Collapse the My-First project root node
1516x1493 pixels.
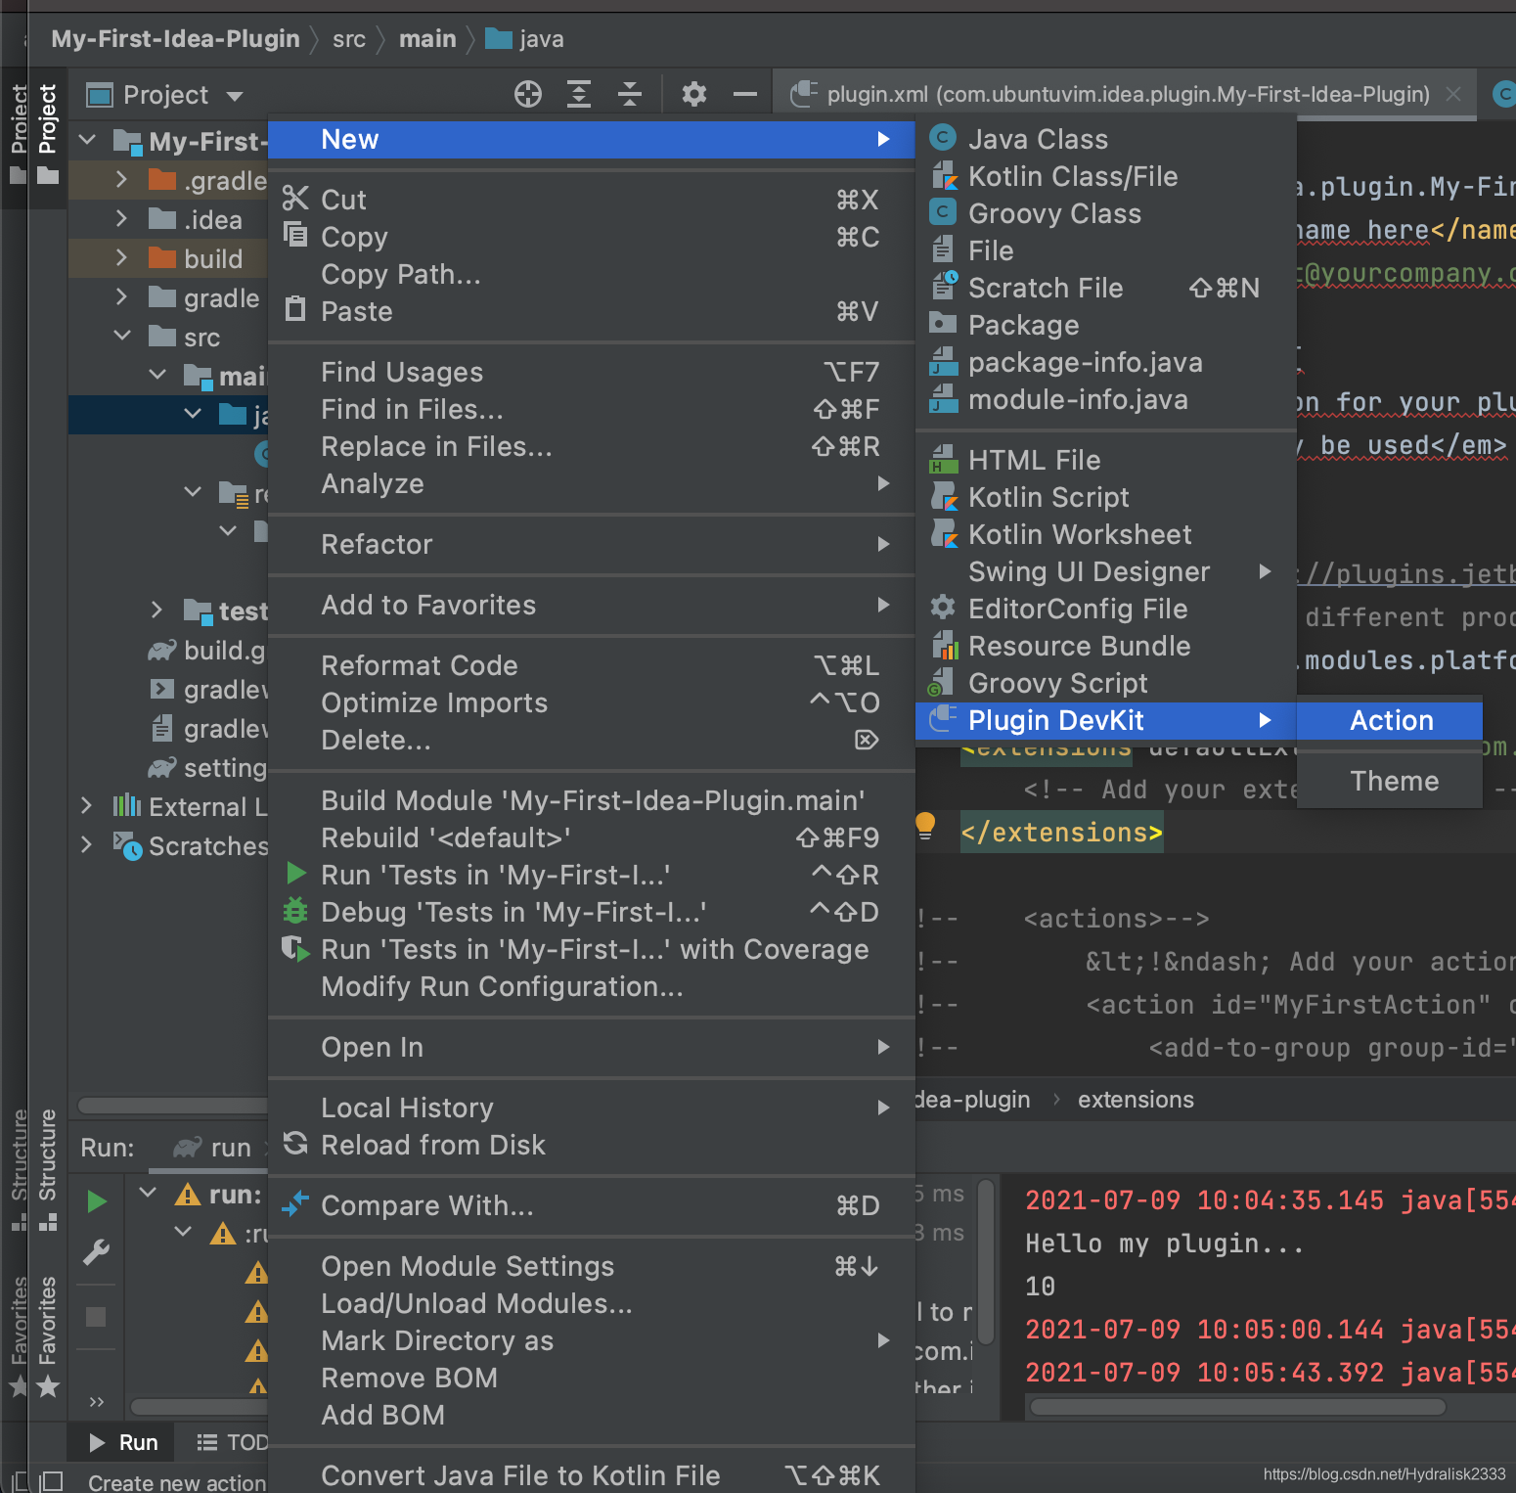88,141
